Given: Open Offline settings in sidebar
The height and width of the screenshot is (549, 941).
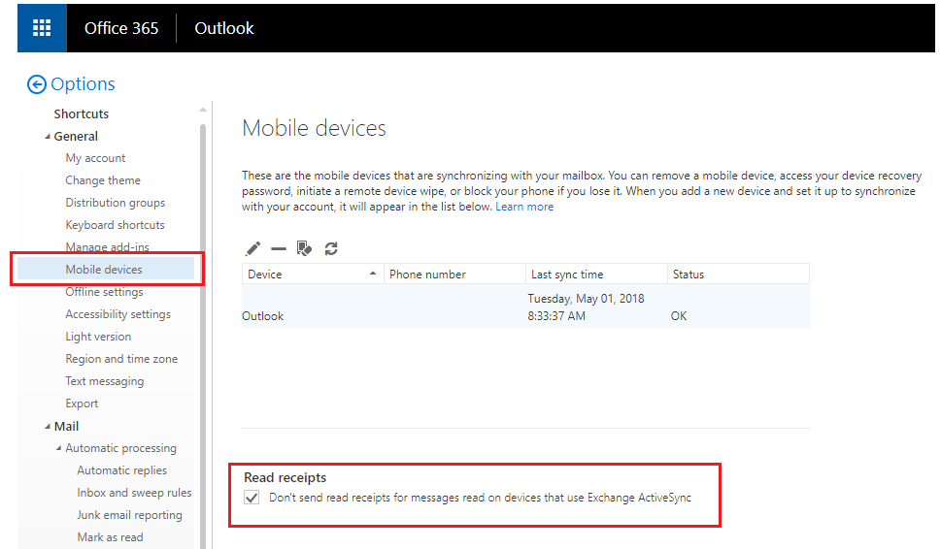Looking at the screenshot, I should point(104,292).
